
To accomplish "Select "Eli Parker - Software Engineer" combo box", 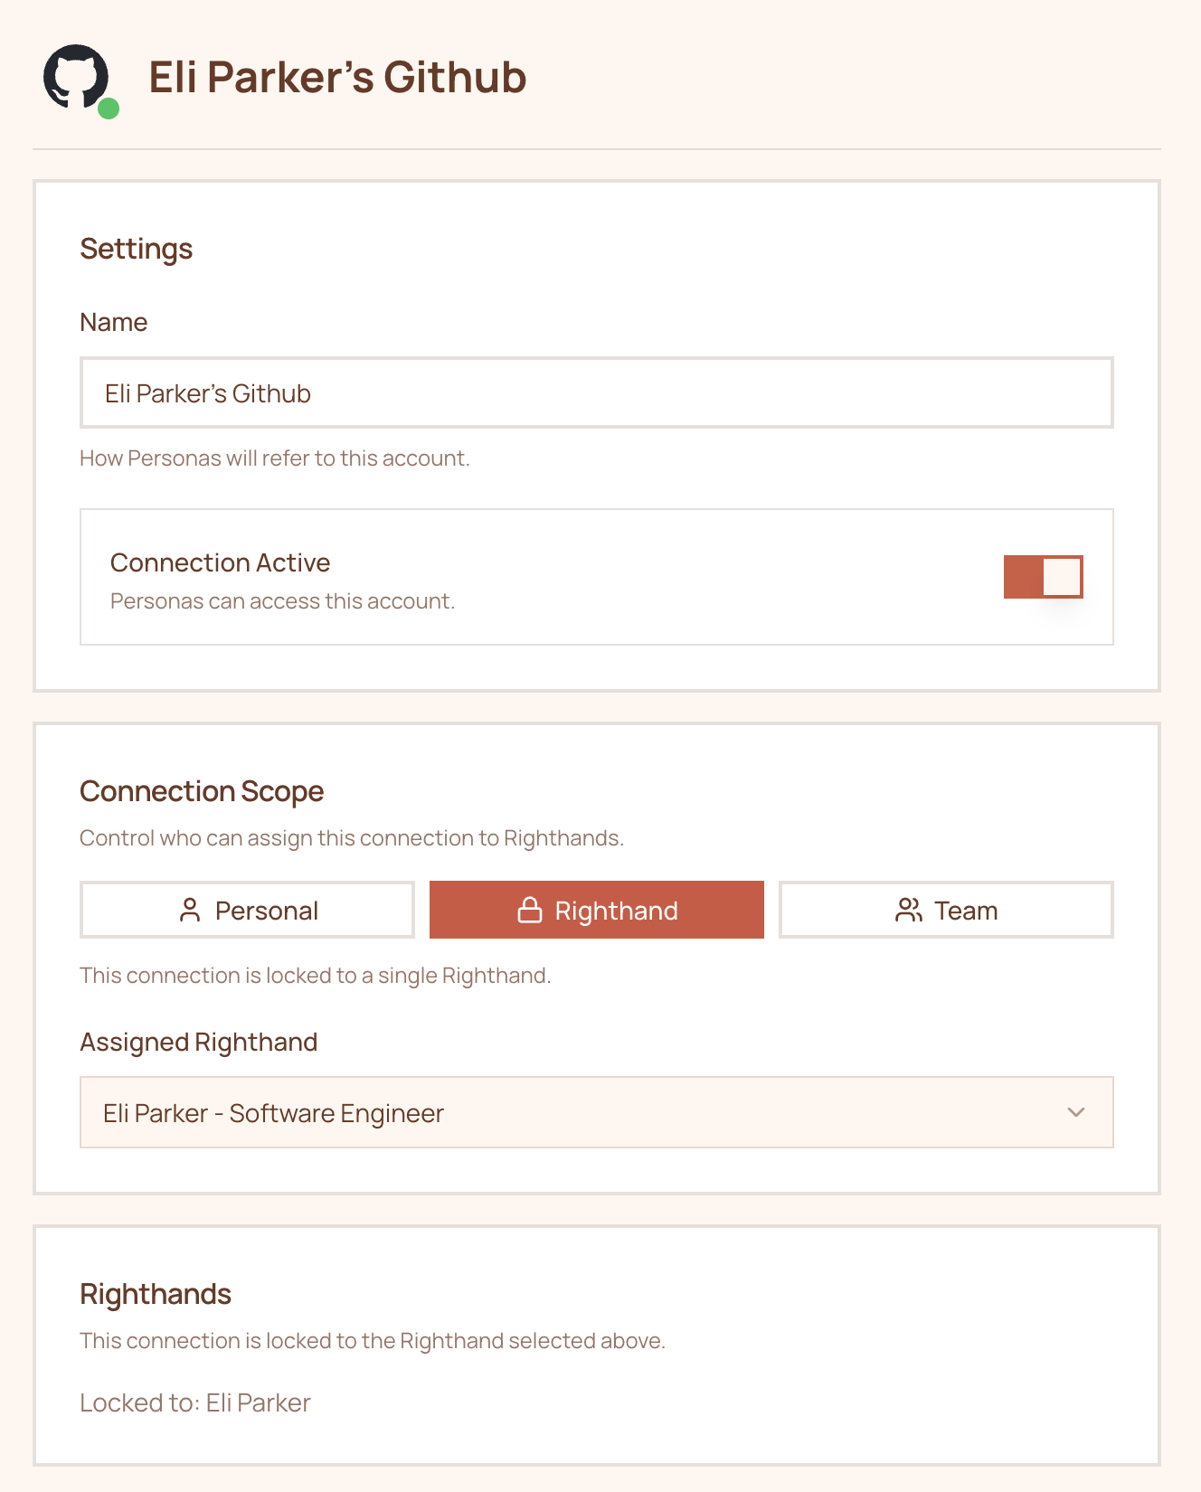I will (x=597, y=1113).
